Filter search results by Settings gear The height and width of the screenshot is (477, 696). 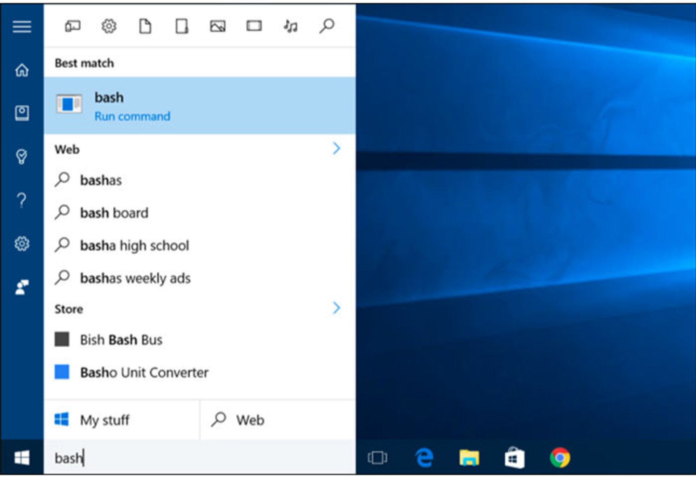[109, 26]
